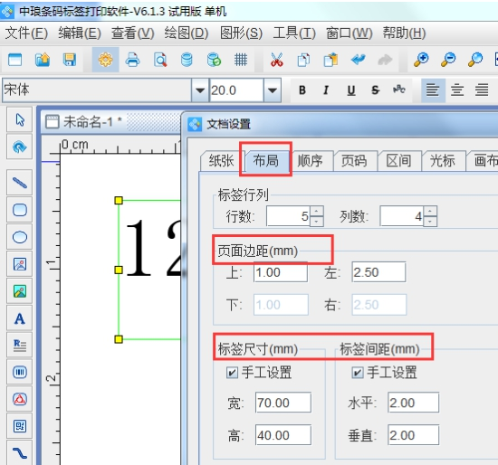Screen dimensions: 498x465
Task: Click the database settings cylinder icon
Action: 187,60
